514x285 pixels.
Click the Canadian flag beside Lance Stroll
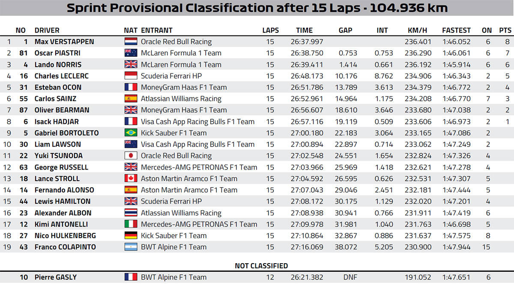point(131,179)
